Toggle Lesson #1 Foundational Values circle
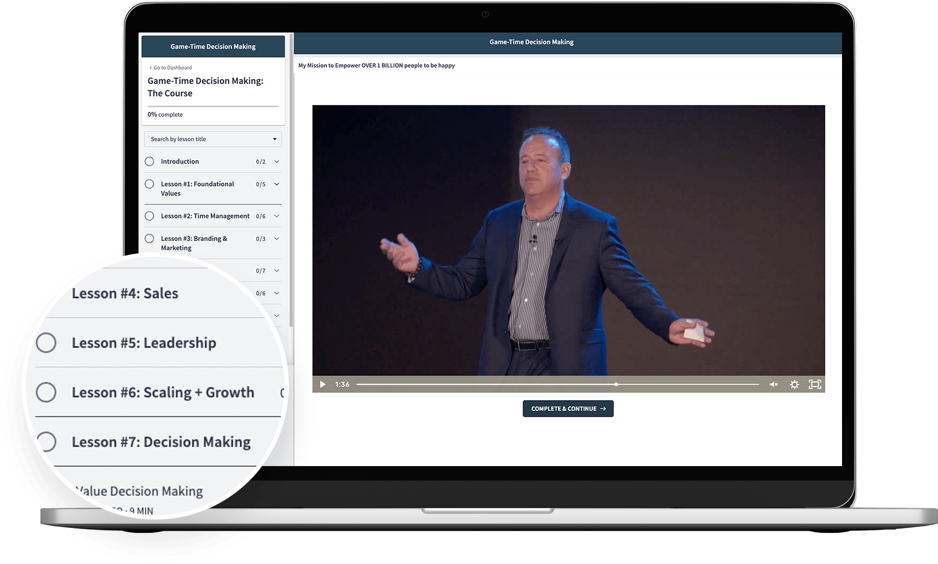 pyautogui.click(x=149, y=184)
